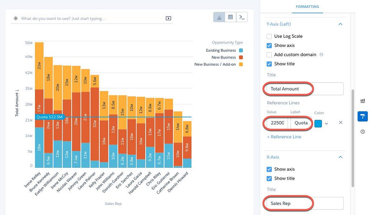Viewport: 370px width, 215px height.
Task: Uncheck Y-Axis Show title checkbox
Action: tap(269, 64)
